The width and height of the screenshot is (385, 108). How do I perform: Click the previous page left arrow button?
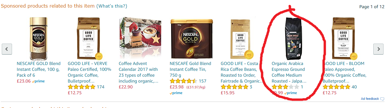[x=7, y=49]
